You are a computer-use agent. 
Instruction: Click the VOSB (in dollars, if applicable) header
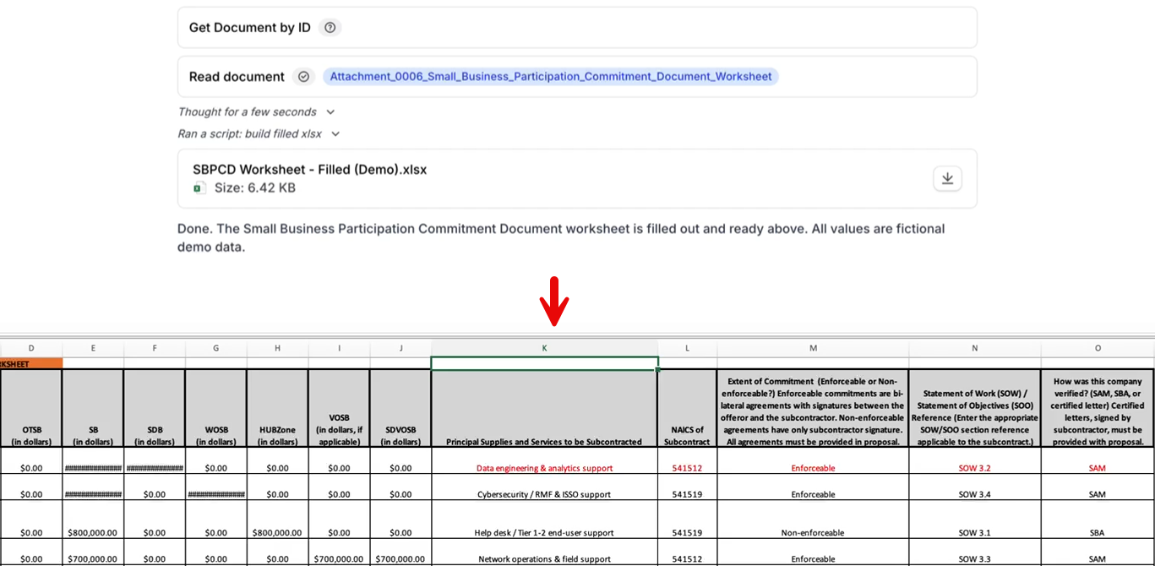(x=339, y=409)
